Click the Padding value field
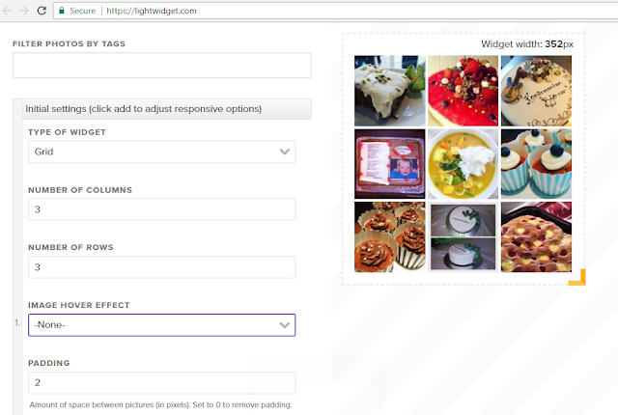The height and width of the screenshot is (415, 618). click(x=161, y=383)
